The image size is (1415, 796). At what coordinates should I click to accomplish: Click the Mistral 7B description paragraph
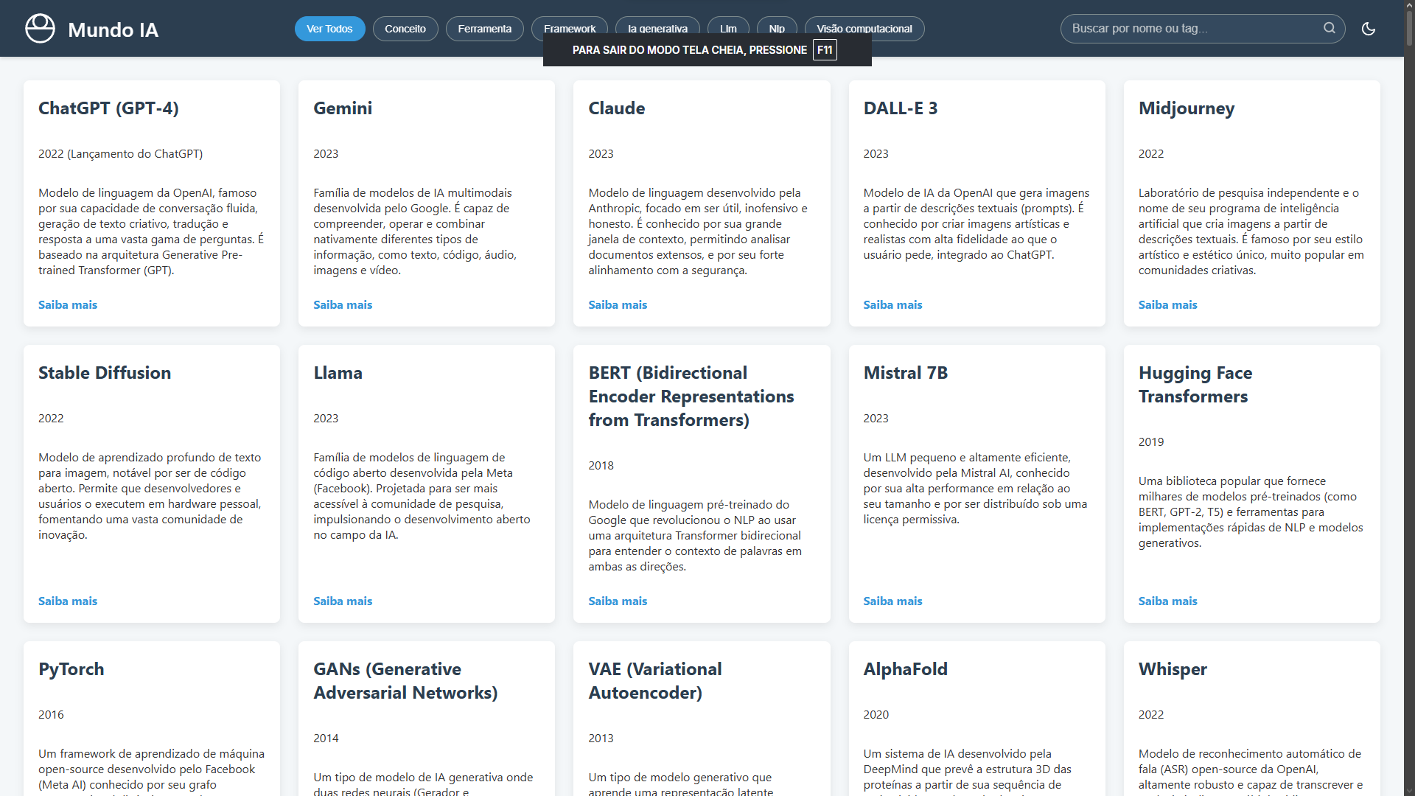975,489
